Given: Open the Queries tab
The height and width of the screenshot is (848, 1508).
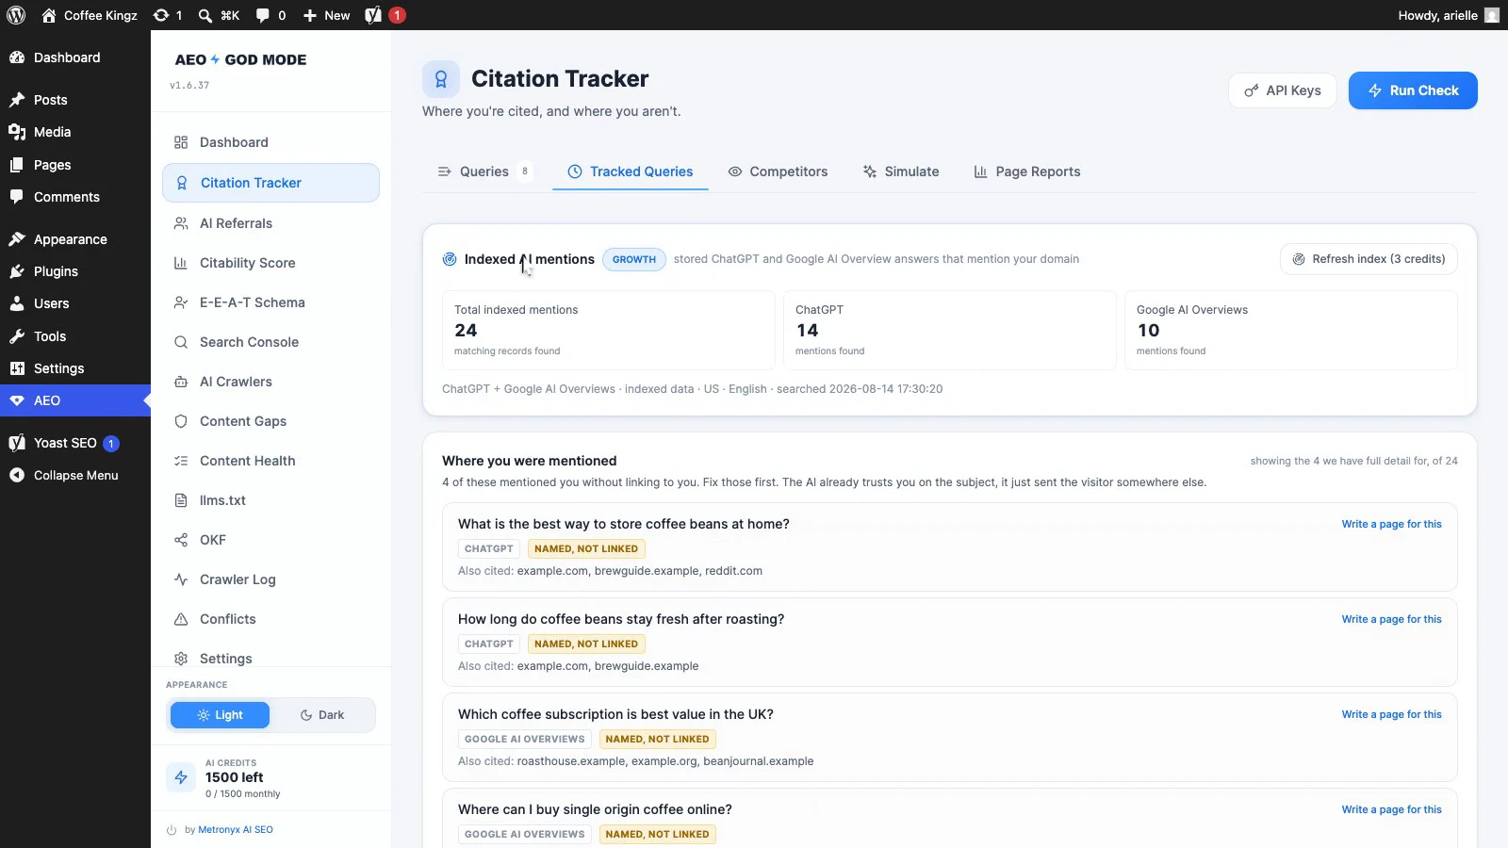Looking at the screenshot, I should coord(484,171).
